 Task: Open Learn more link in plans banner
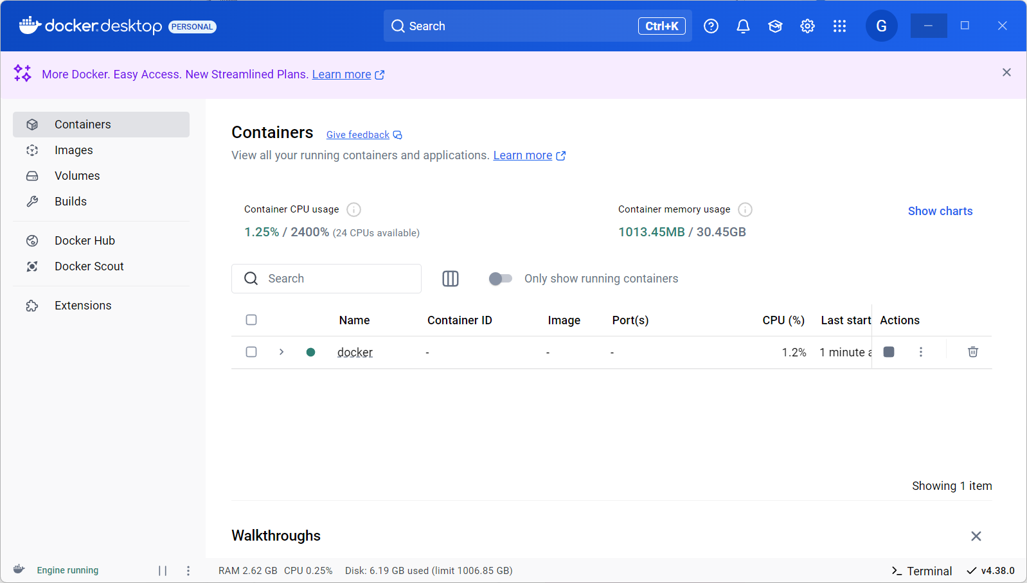coord(348,74)
